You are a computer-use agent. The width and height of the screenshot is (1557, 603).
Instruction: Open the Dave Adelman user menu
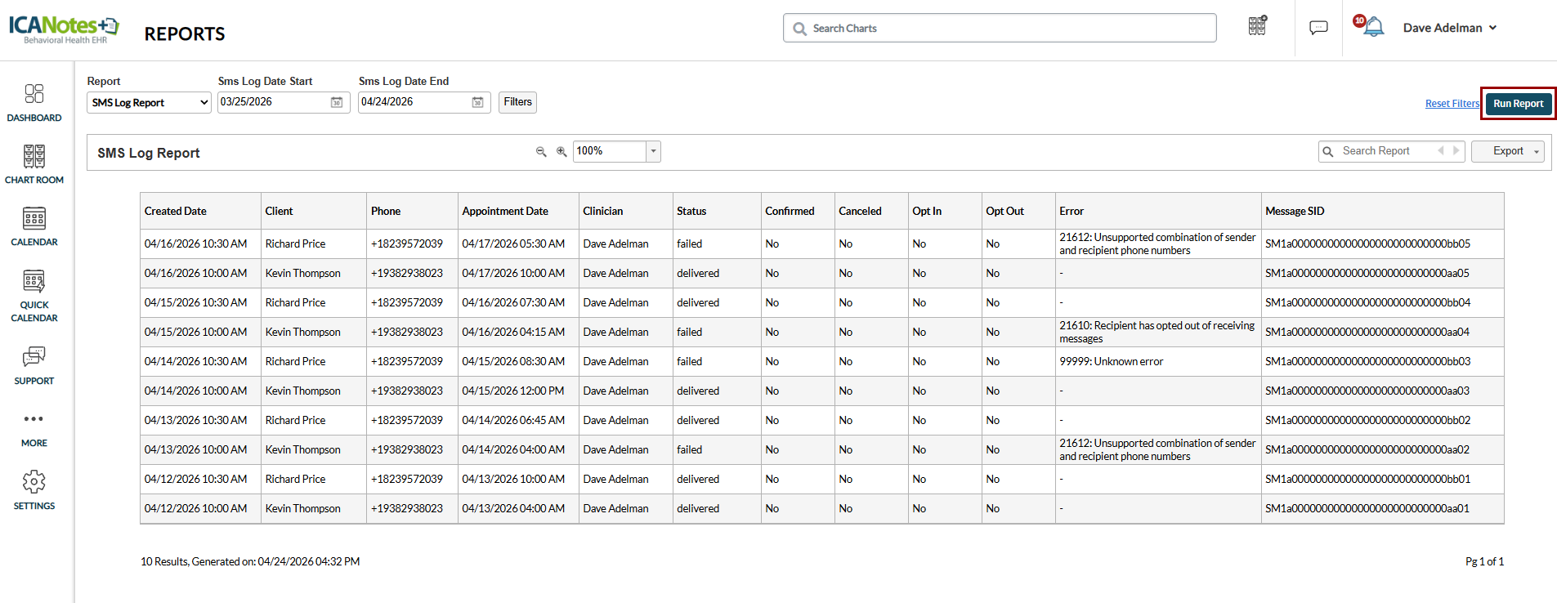[x=1449, y=28]
